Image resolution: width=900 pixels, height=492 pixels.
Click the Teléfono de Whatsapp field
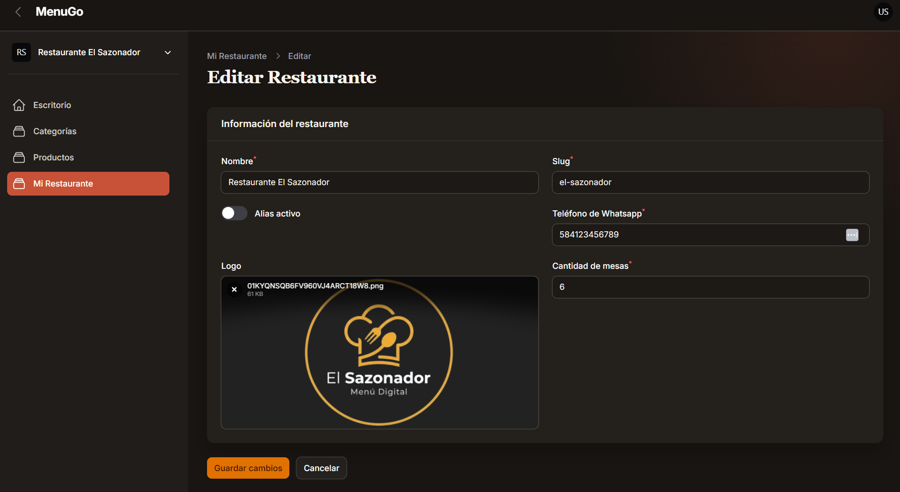710,235
